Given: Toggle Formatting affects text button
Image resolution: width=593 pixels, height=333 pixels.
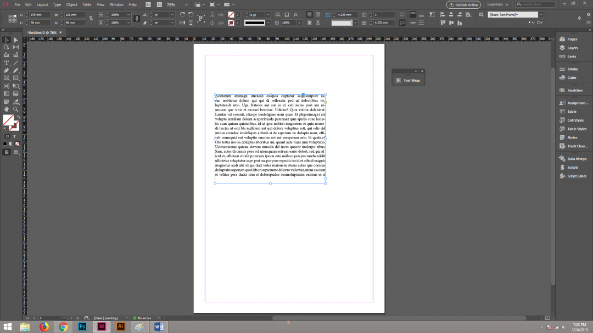Looking at the screenshot, I should click(x=15, y=136).
